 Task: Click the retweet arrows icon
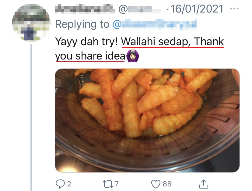pyautogui.click(x=108, y=184)
